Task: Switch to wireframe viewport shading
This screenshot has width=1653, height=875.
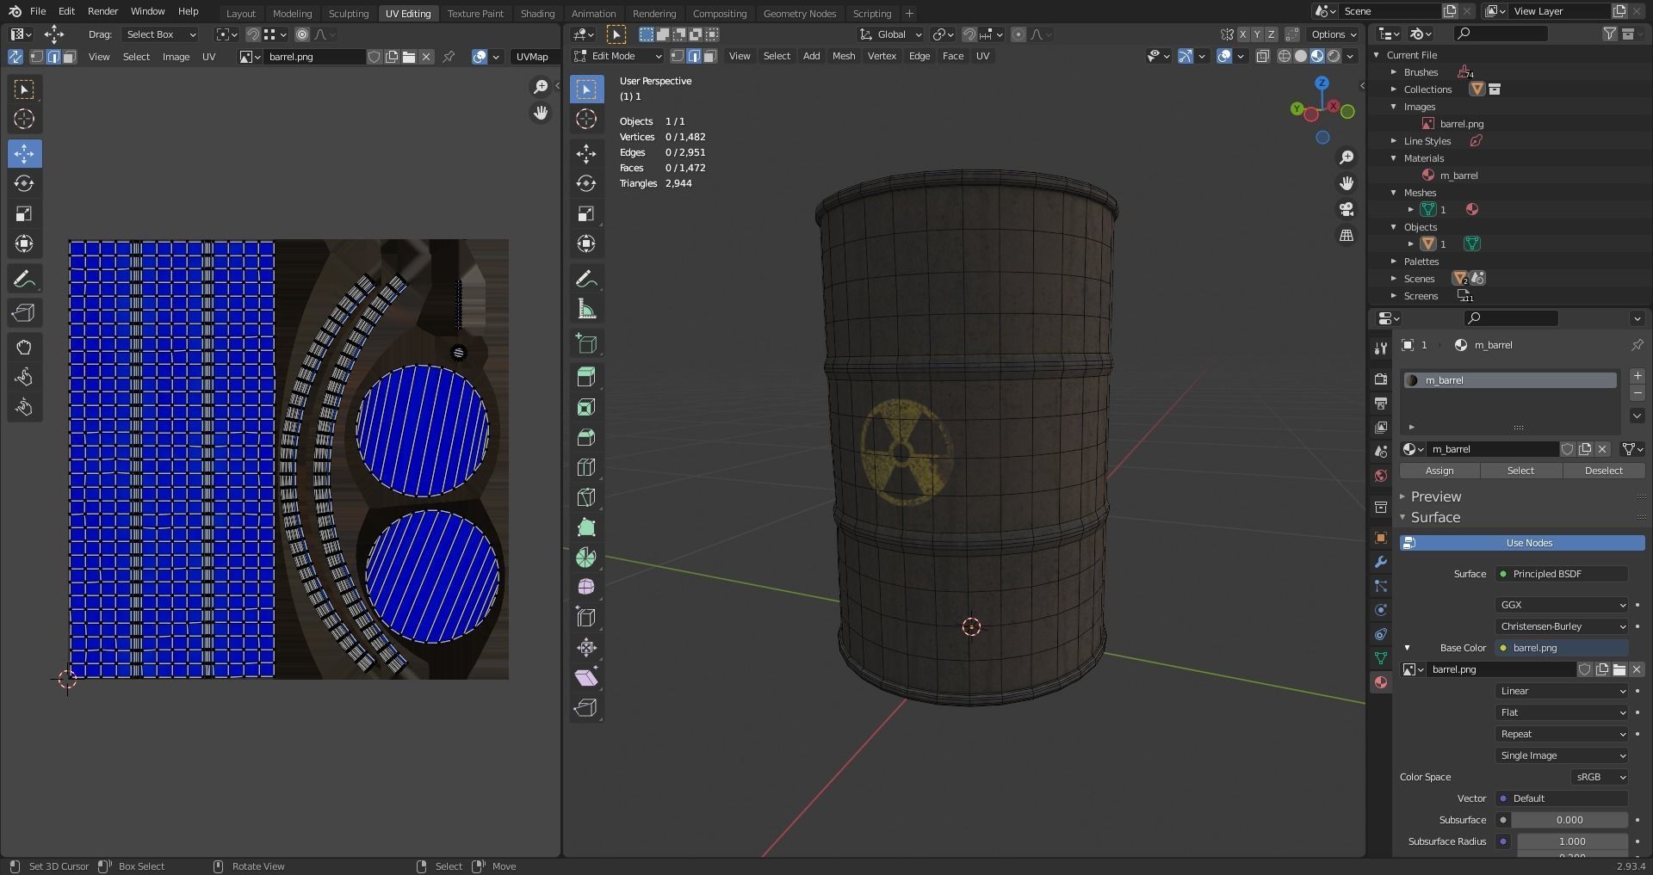Action: coord(1285,56)
